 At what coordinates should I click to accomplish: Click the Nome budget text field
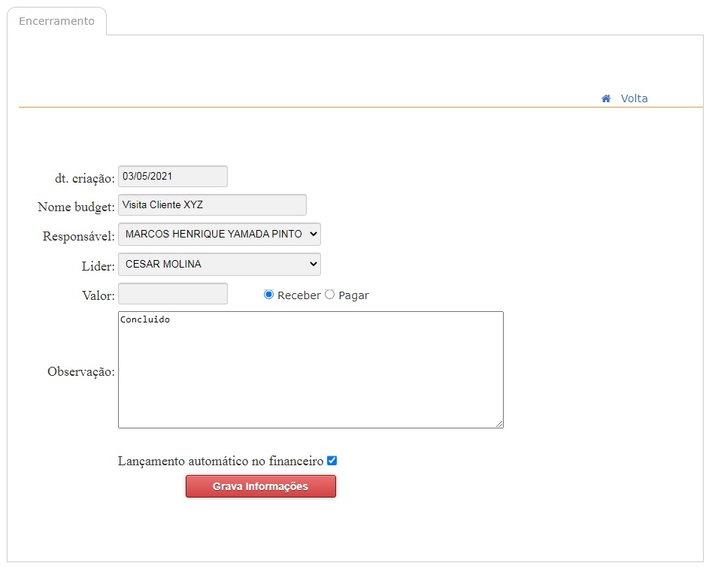pyautogui.click(x=212, y=205)
